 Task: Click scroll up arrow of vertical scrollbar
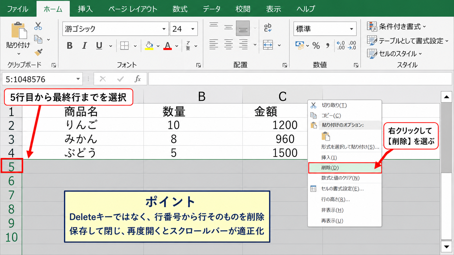pos(446,97)
